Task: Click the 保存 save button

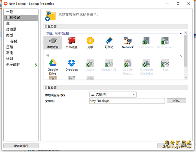Action: click(x=165, y=146)
